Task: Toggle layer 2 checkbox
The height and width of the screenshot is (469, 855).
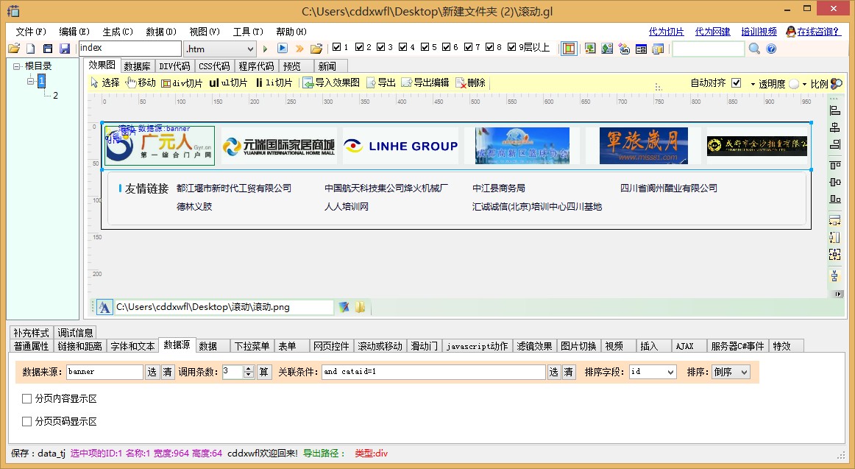Action: pyautogui.click(x=359, y=47)
